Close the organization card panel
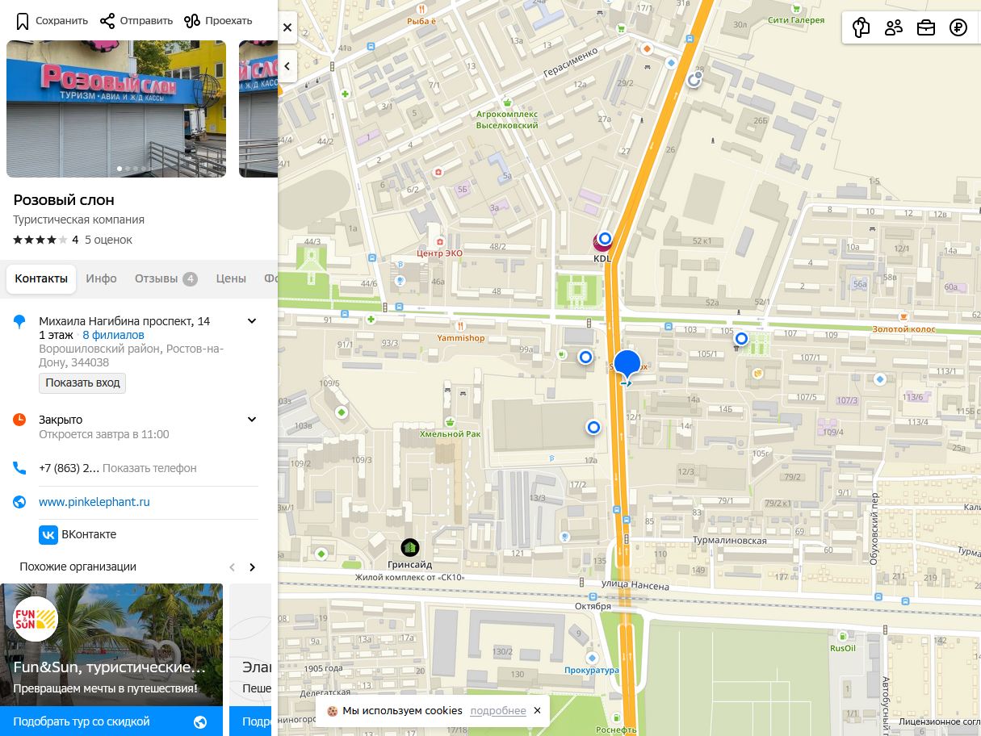The image size is (981, 736). 287,27
